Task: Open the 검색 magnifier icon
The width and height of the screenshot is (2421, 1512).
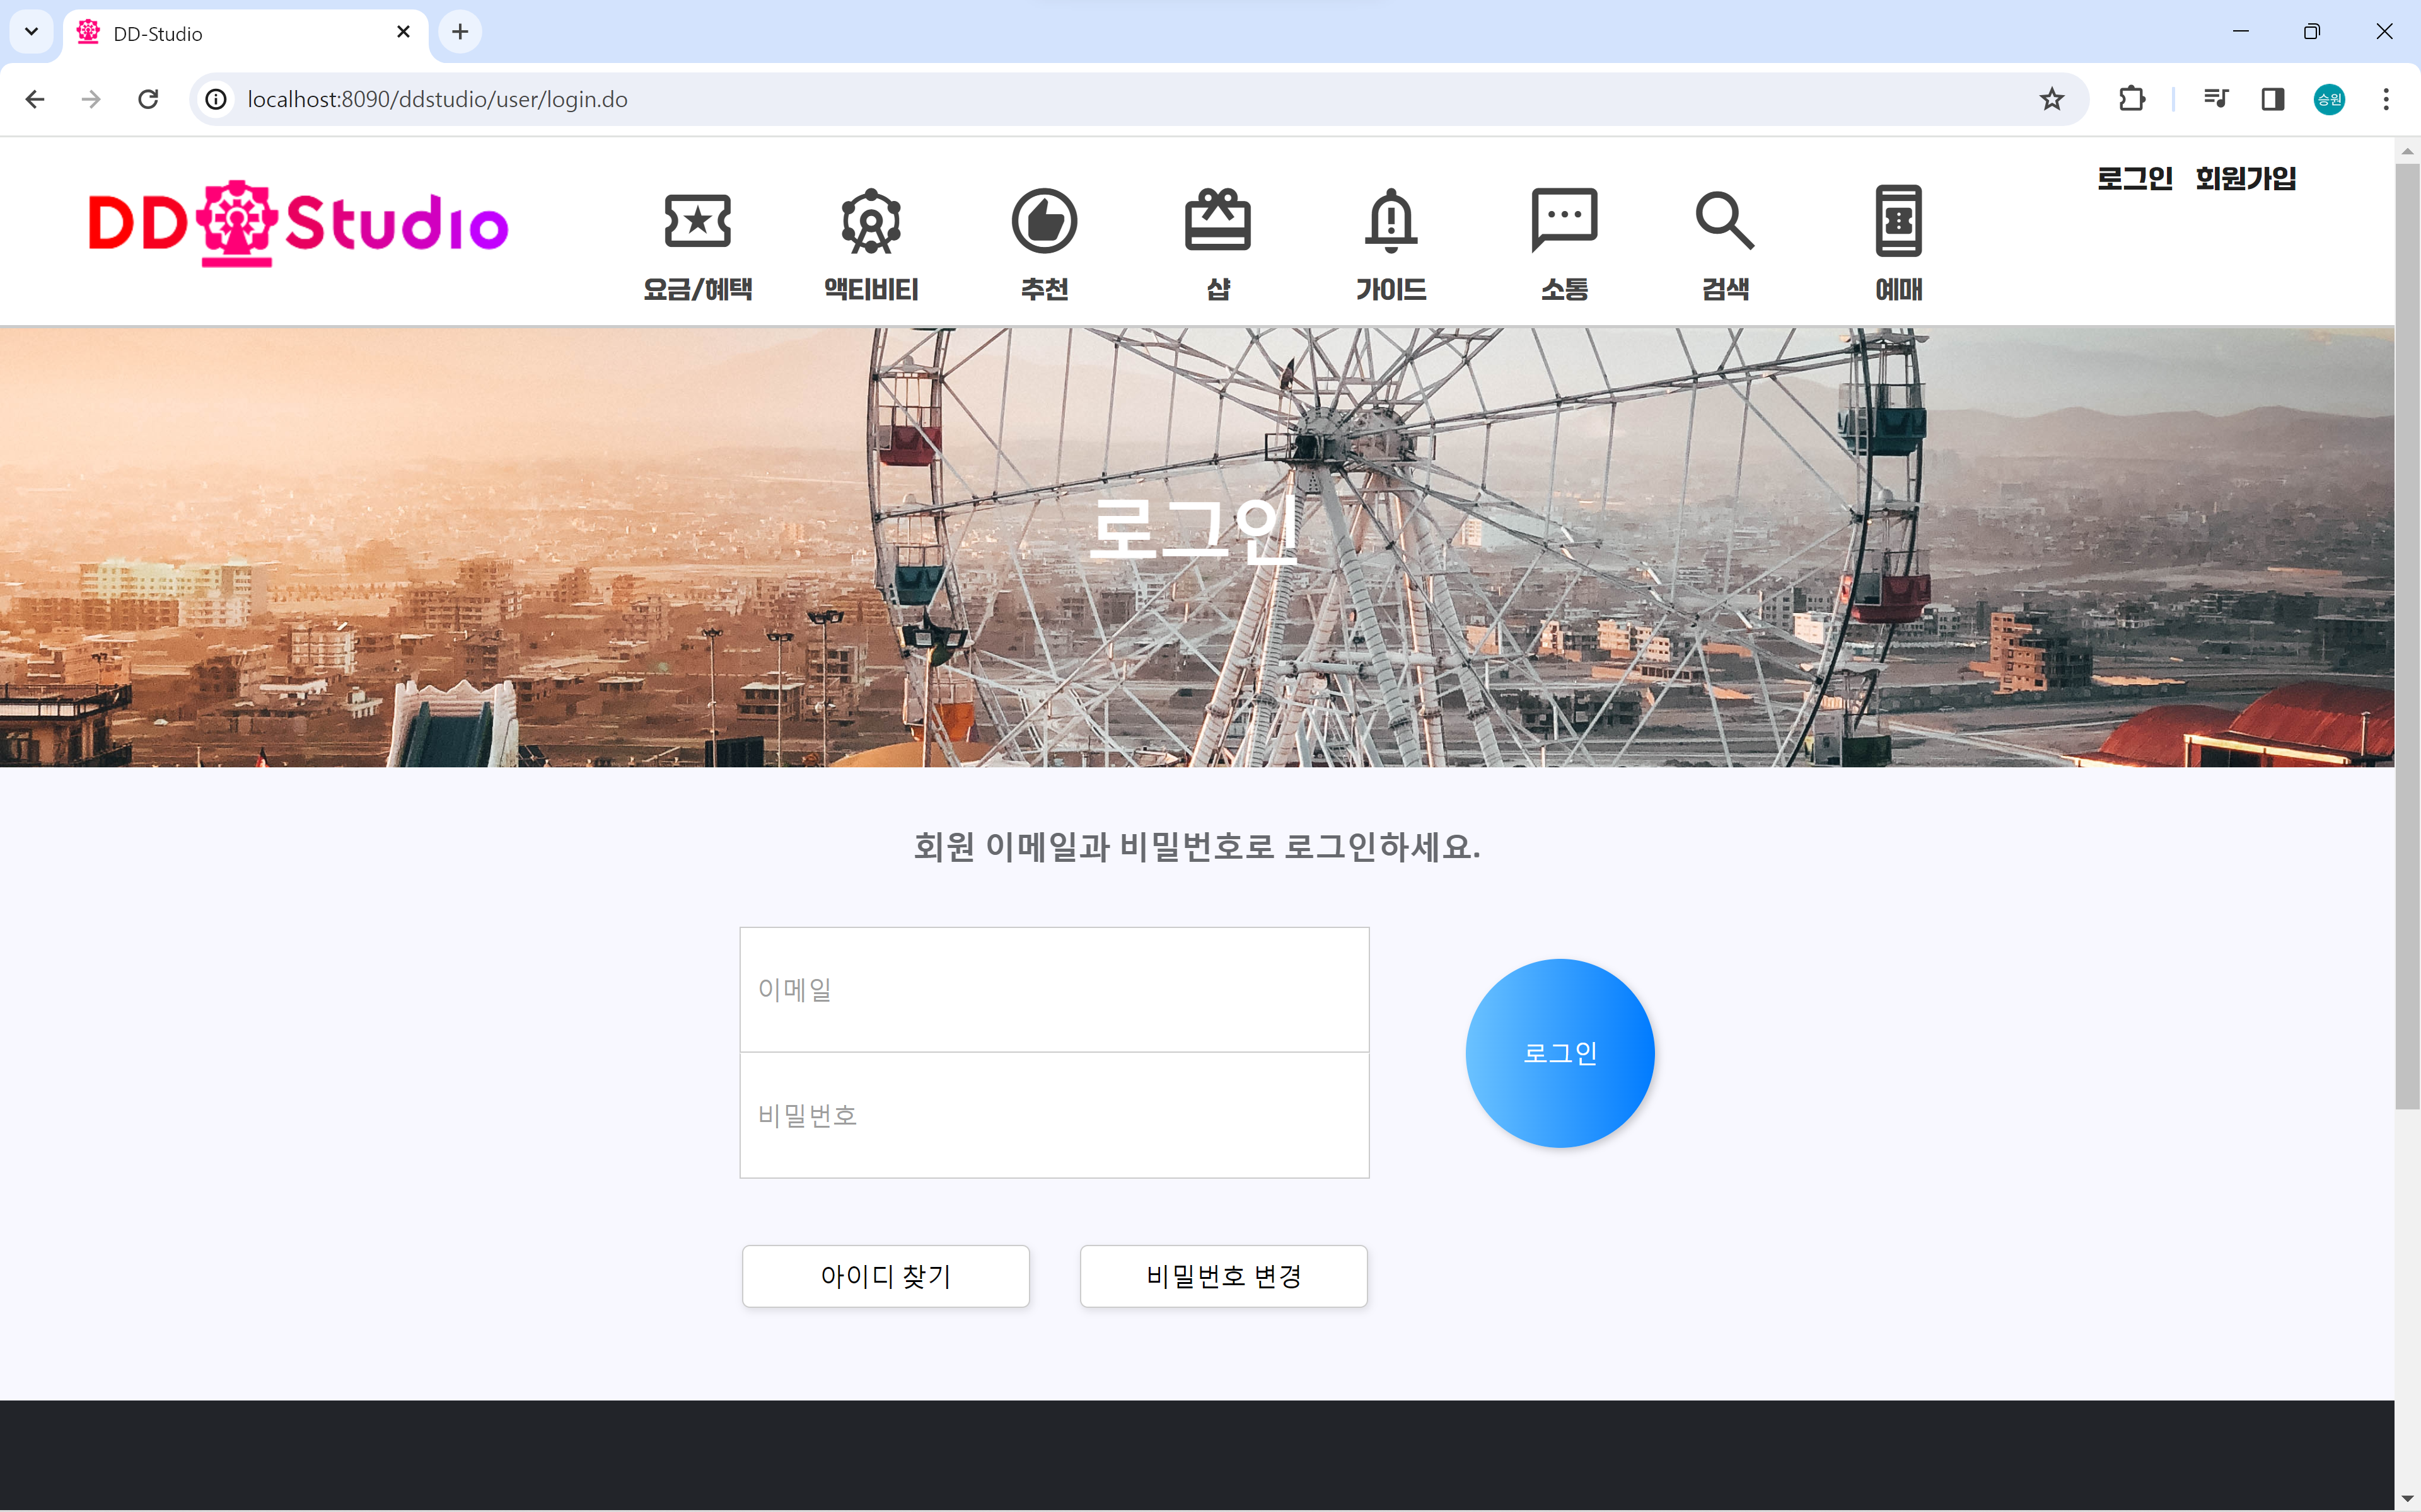Action: [x=1725, y=220]
